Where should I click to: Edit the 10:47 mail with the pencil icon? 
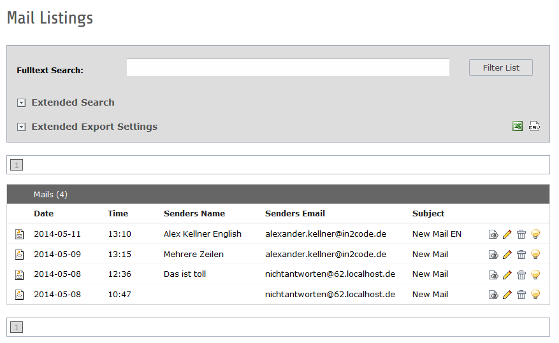point(507,295)
